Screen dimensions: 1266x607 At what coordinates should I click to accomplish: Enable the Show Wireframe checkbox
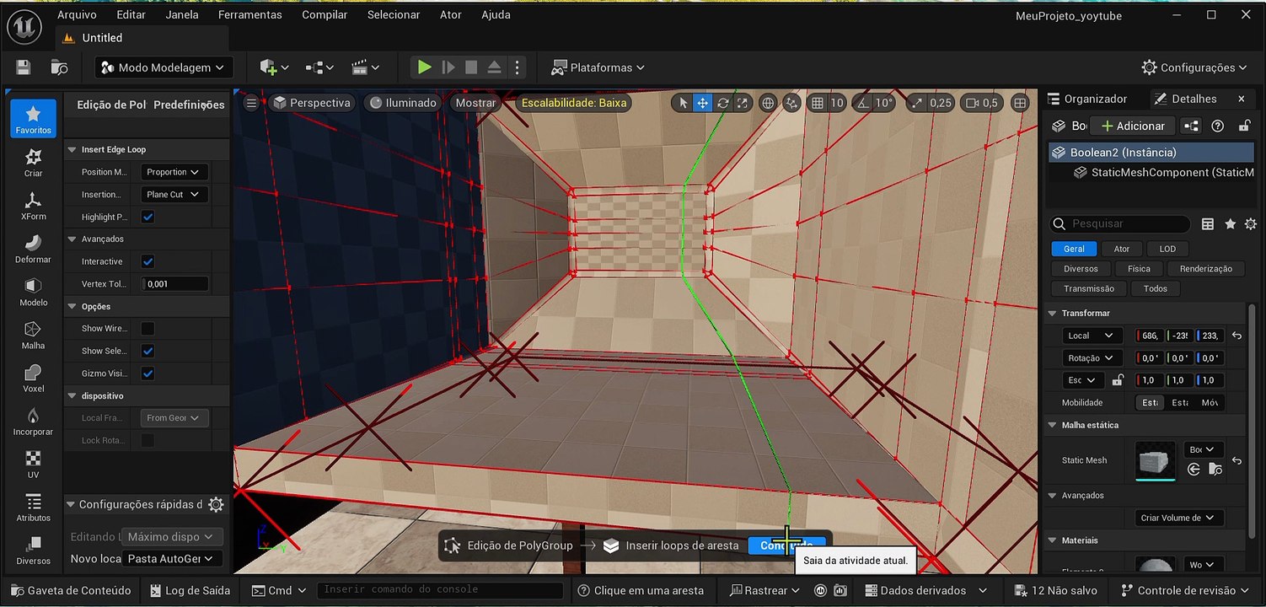(x=148, y=329)
